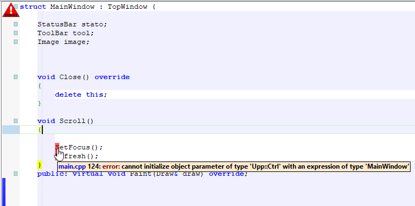This screenshot has height=206, width=415.
Task: Click the highlighted line-number gutter on current line
Action: [11, 130]
